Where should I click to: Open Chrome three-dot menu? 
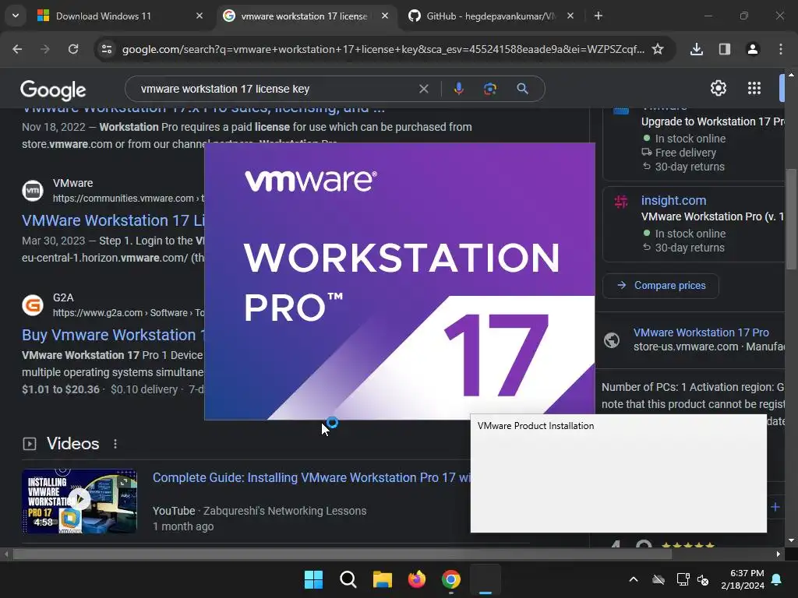click(x=781, y=49)
